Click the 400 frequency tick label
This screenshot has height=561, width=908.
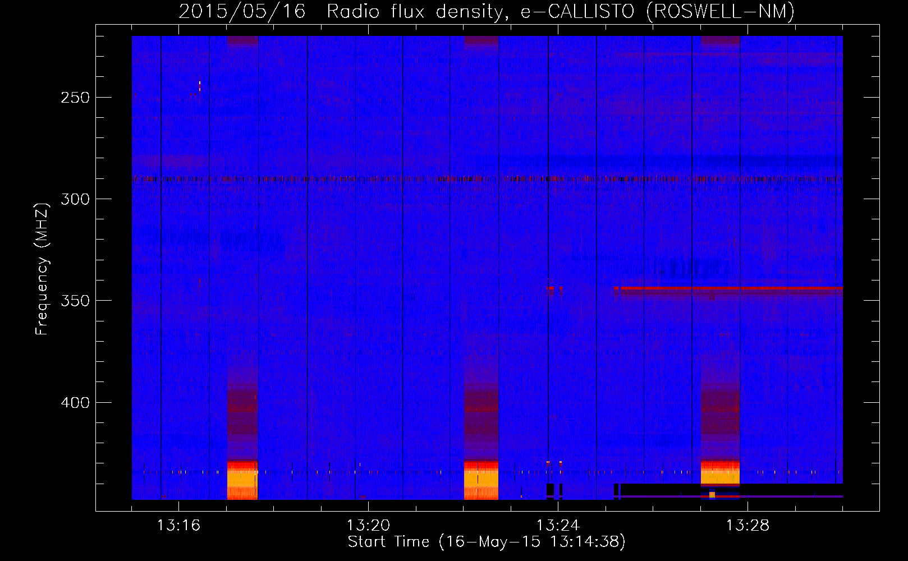(75, 403)
